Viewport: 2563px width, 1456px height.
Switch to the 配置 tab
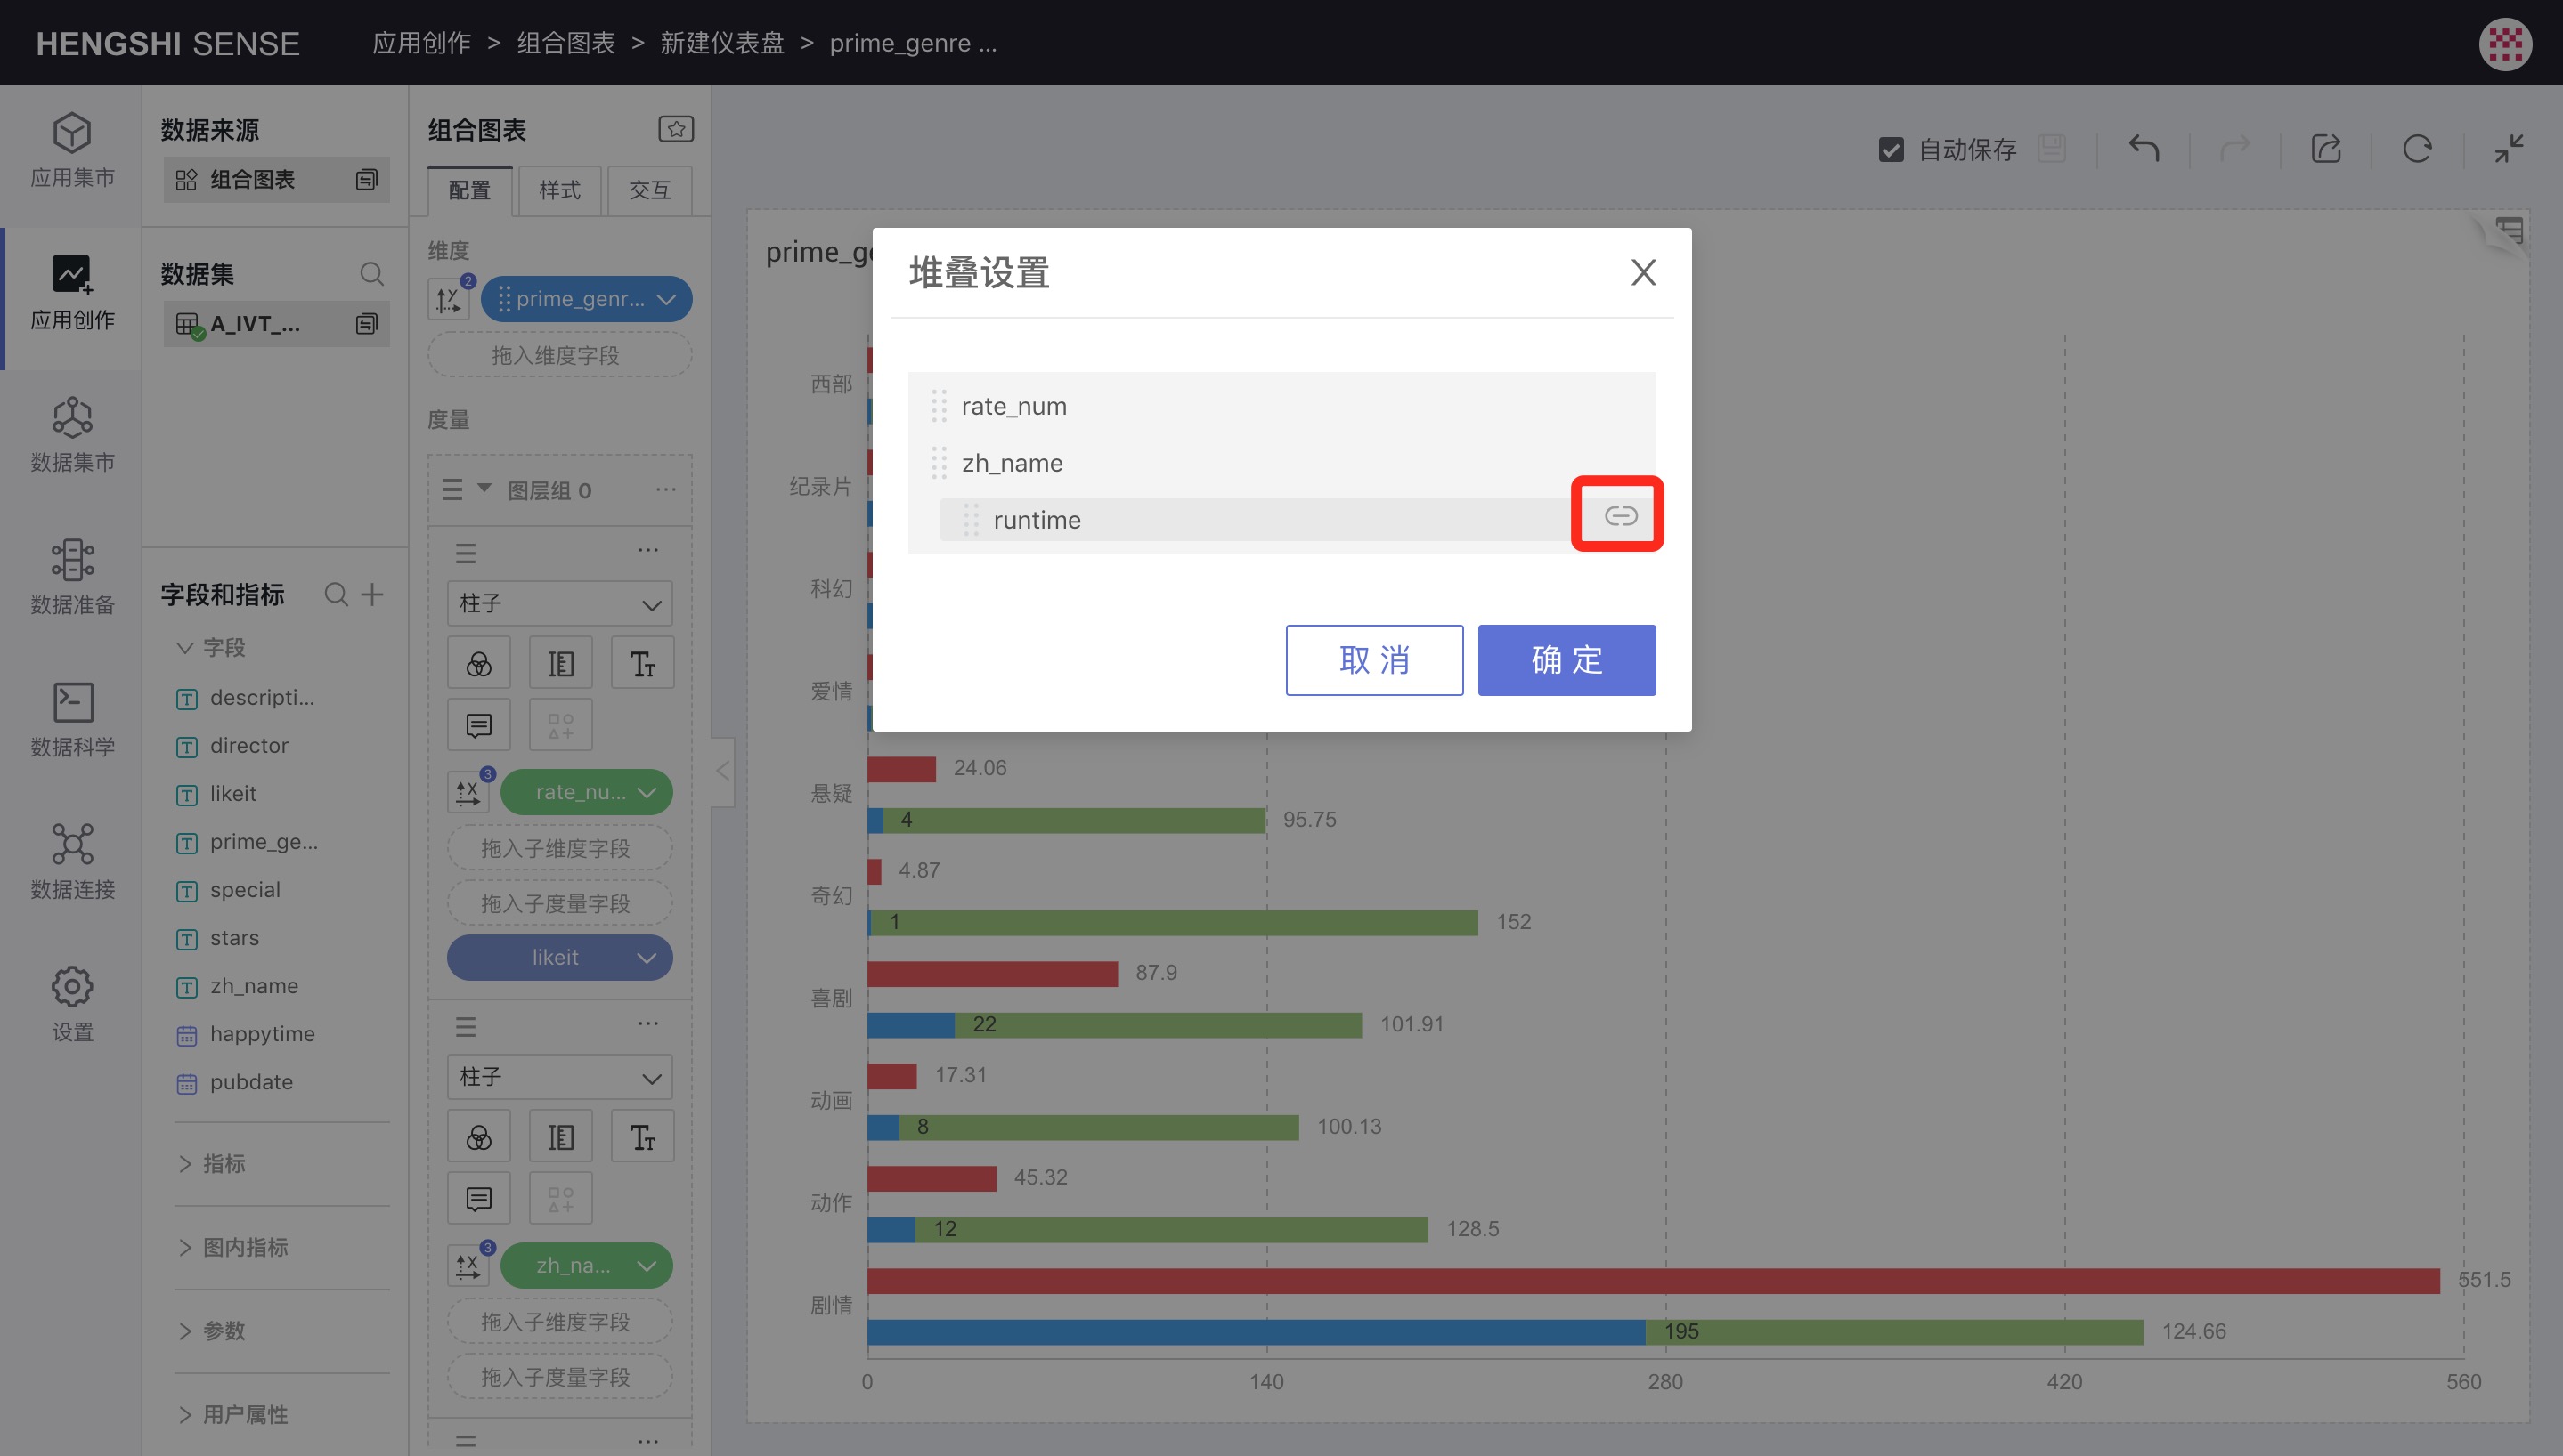pos(469,190)
